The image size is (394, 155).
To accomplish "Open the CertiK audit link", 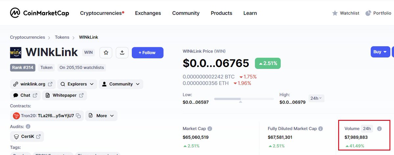I will coord(27,136).
